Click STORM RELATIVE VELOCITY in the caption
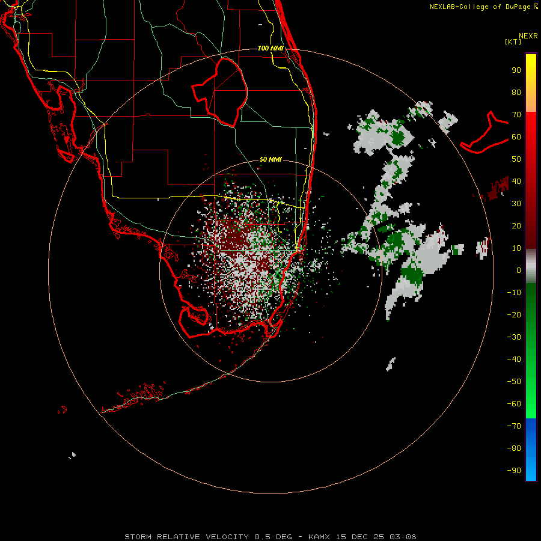 [186, 537]
